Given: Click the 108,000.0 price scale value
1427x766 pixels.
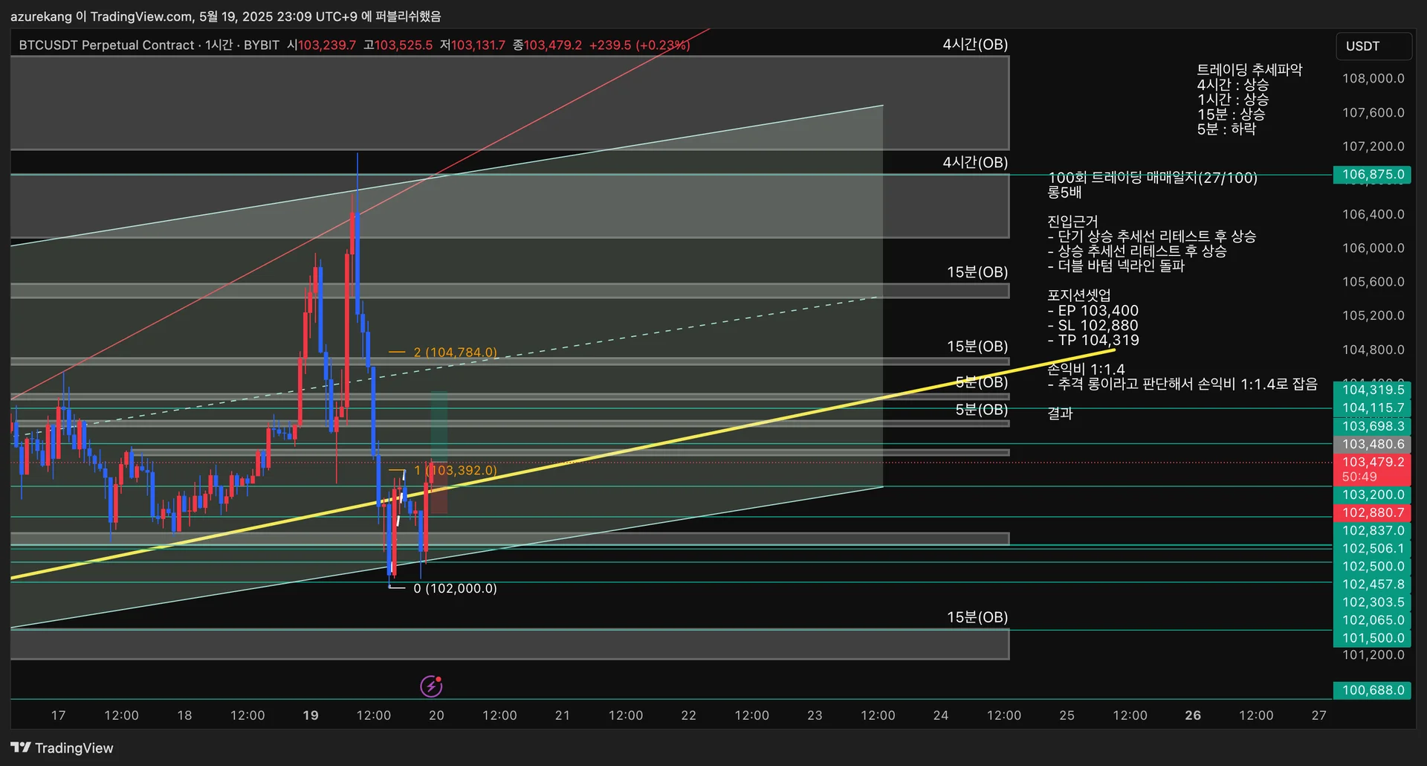Looking at the screenshot, I should click(1373, 79).
